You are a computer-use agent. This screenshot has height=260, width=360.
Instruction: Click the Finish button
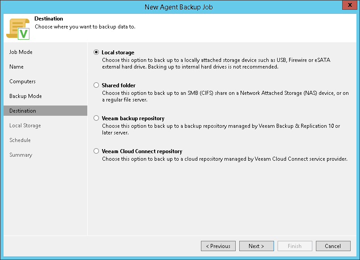[295, 246]
